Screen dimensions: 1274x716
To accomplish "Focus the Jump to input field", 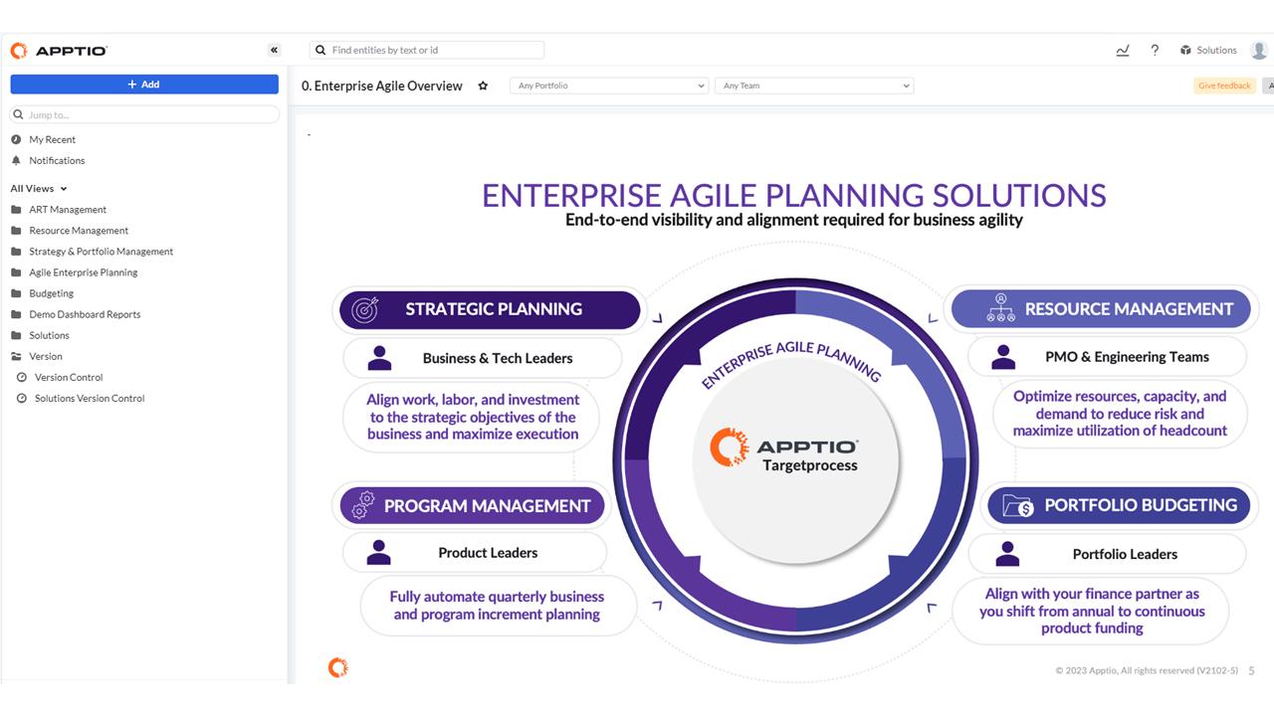I will pos(144,114).
